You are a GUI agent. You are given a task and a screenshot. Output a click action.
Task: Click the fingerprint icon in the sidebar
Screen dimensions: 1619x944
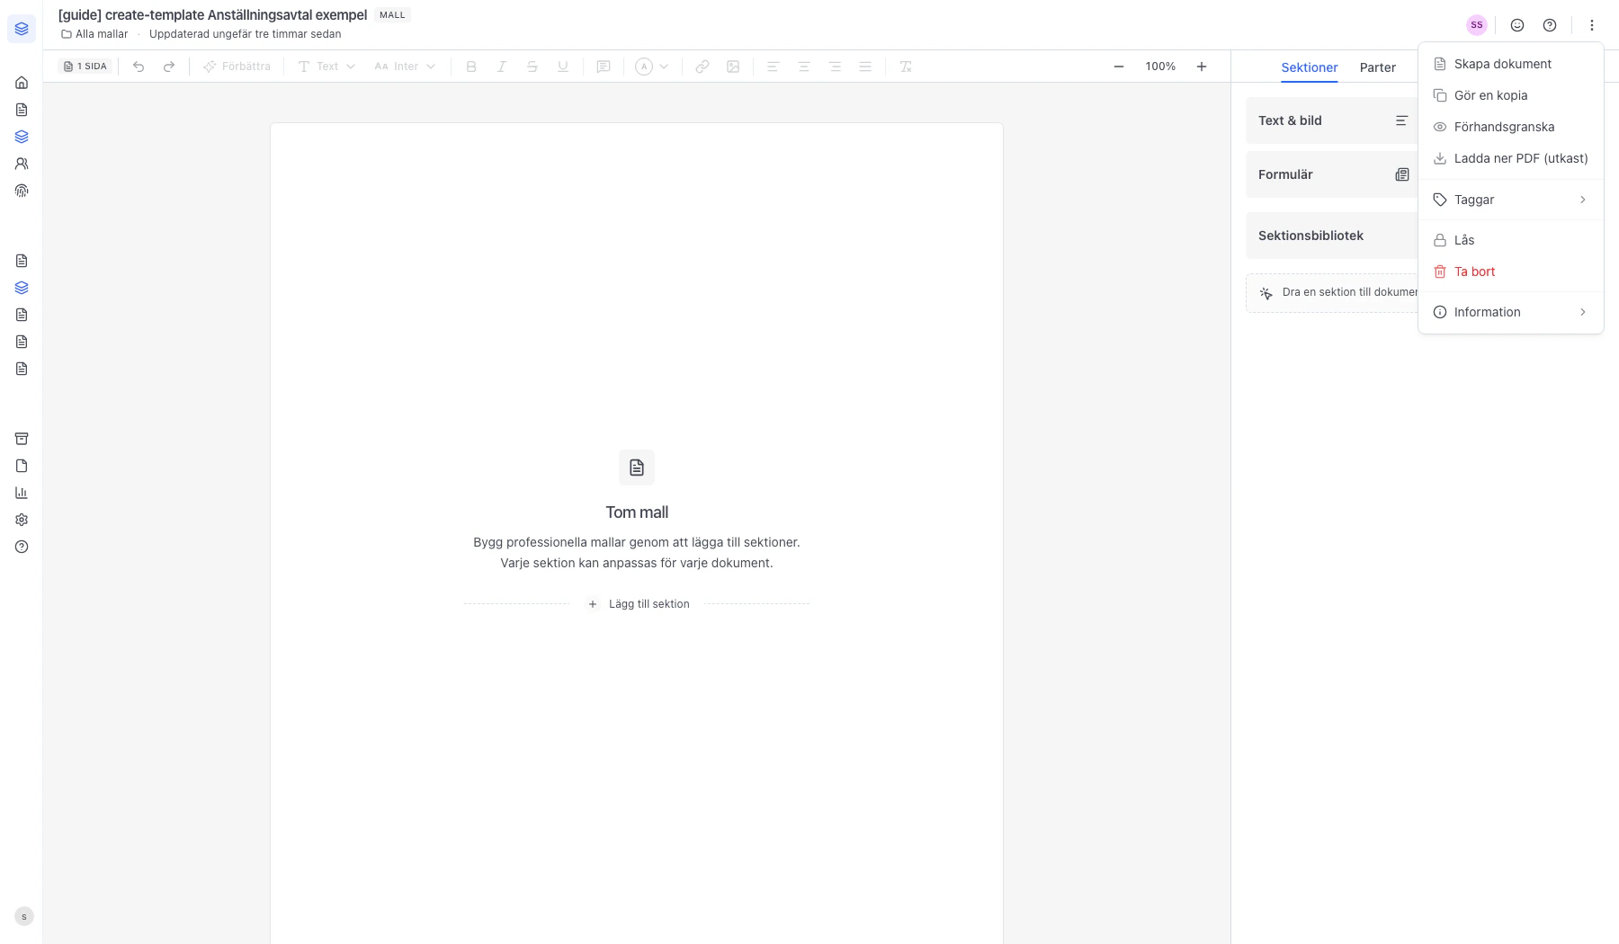tap(22, 191)
